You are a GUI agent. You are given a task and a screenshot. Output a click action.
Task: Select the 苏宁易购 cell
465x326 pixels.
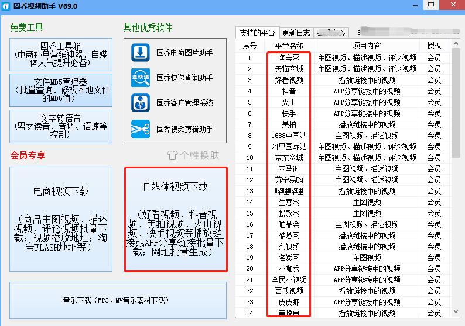(x=289, y=180)
